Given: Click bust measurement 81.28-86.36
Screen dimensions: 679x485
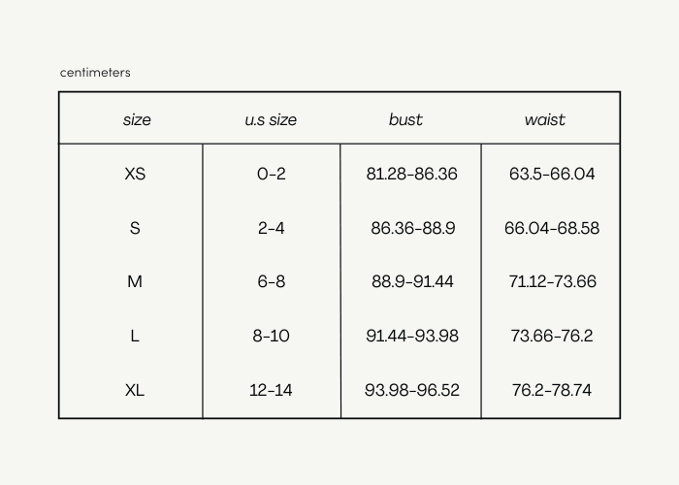Looking at the screenshot, I should pyautogui.click(x=411, y=175).
